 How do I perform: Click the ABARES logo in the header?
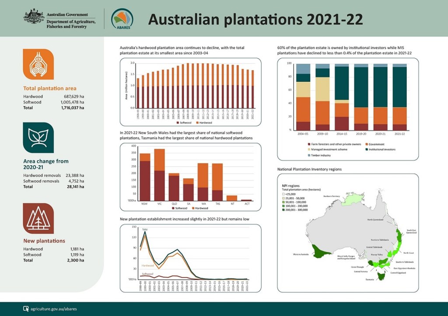pos(122,19)
